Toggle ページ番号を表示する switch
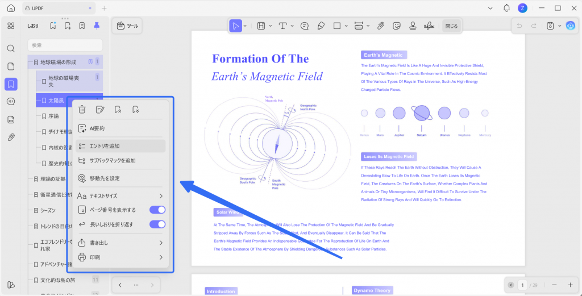The image size is (582, 296). [157, 210]
